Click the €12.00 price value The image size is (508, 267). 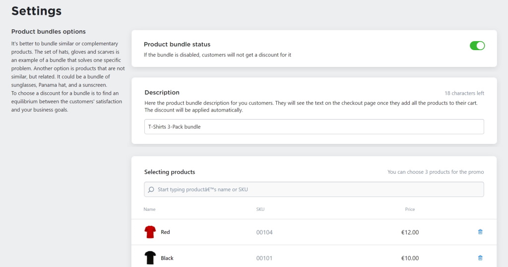410,232
